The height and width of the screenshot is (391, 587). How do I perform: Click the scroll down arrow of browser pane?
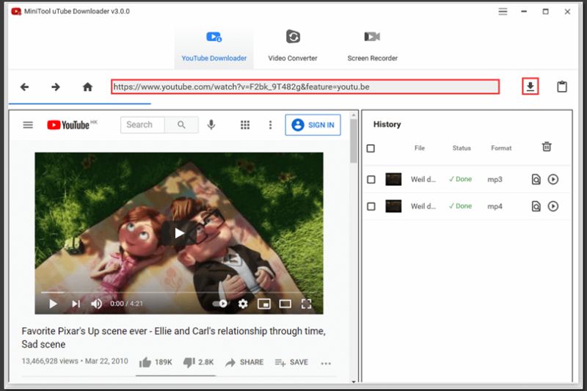(354, 381)
